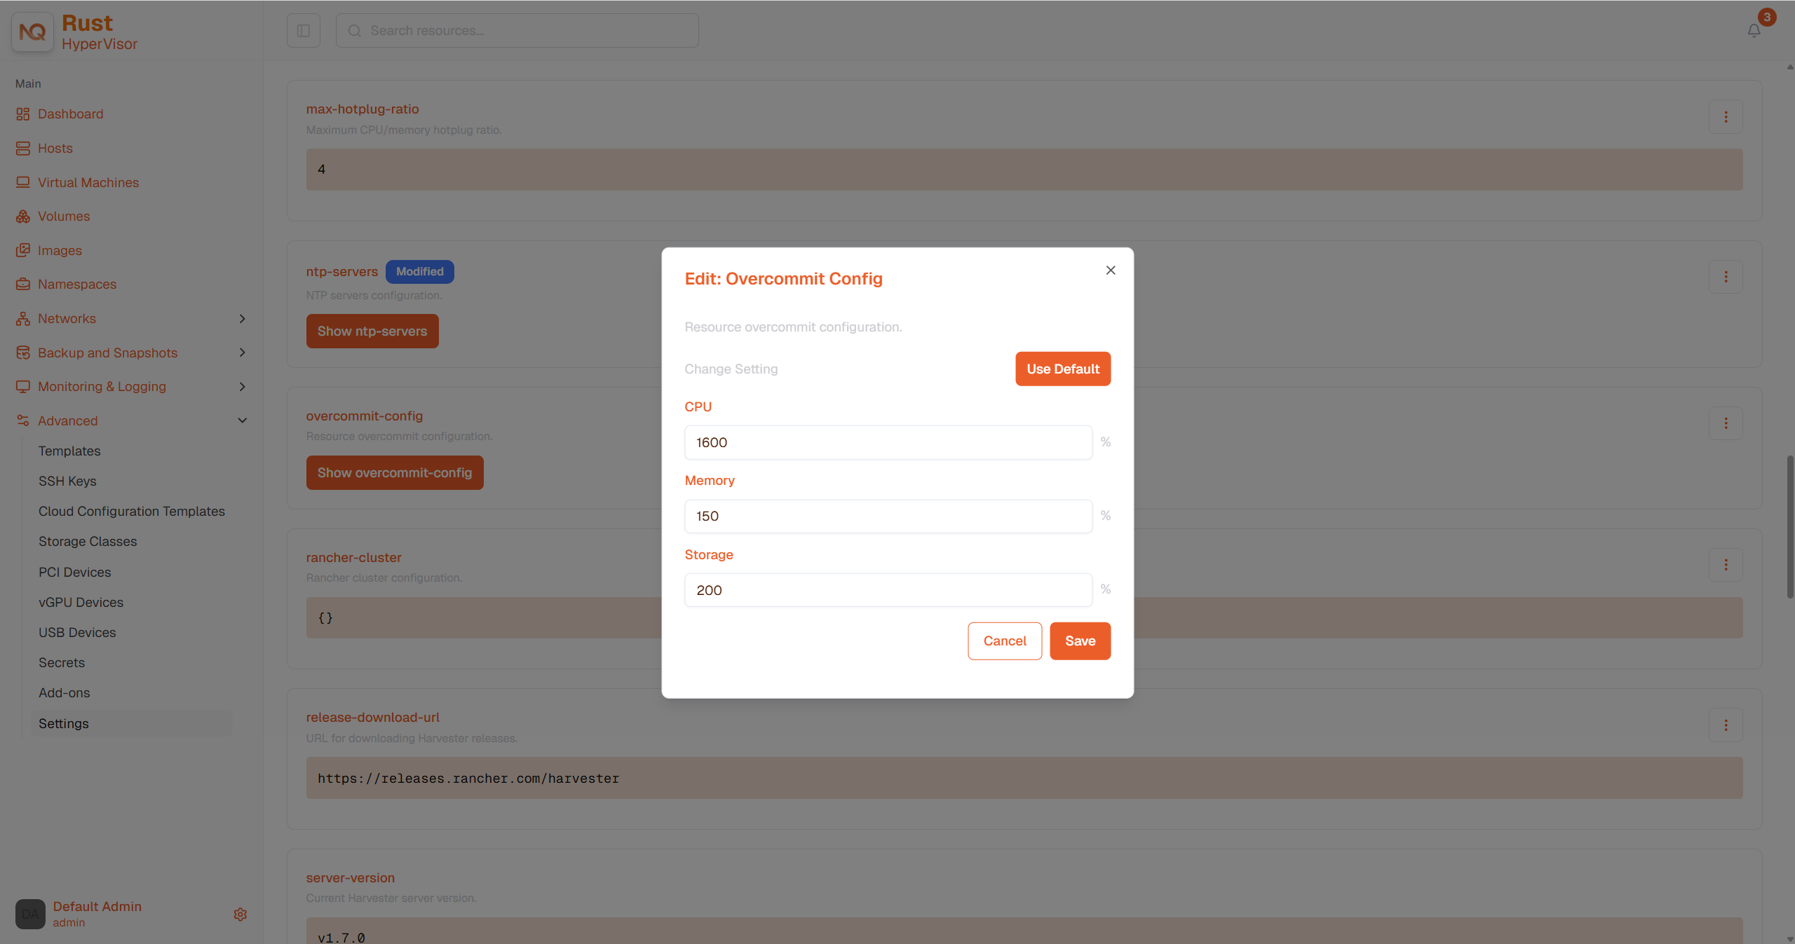Viewport: 1795px width, 944px height.
Task: Save the overcommit configuration
Action: coord(1081,641)
